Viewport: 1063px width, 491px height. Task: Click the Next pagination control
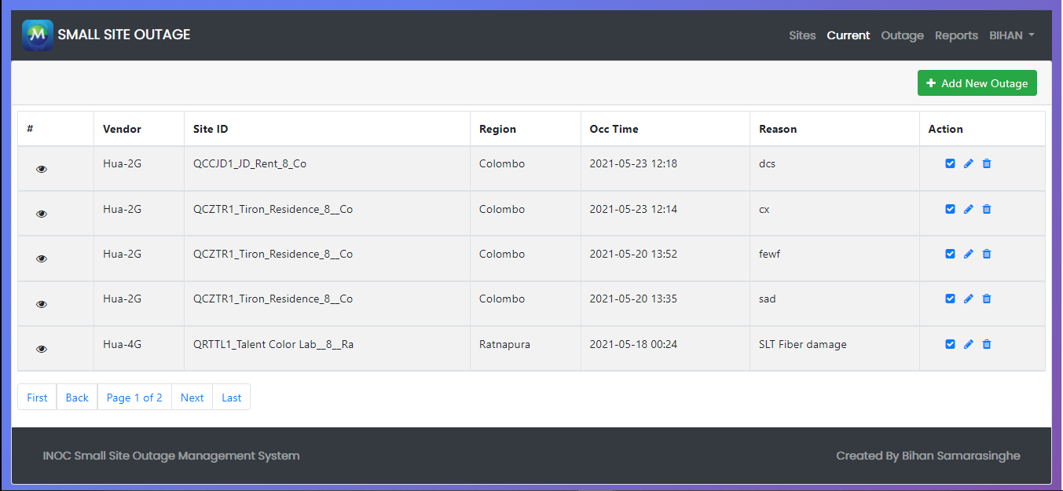point(192,397)
